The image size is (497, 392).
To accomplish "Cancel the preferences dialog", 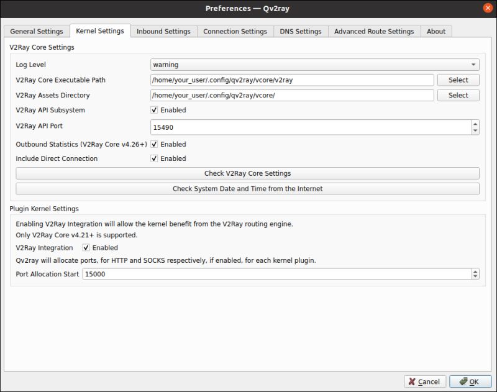I will point(425,381).
